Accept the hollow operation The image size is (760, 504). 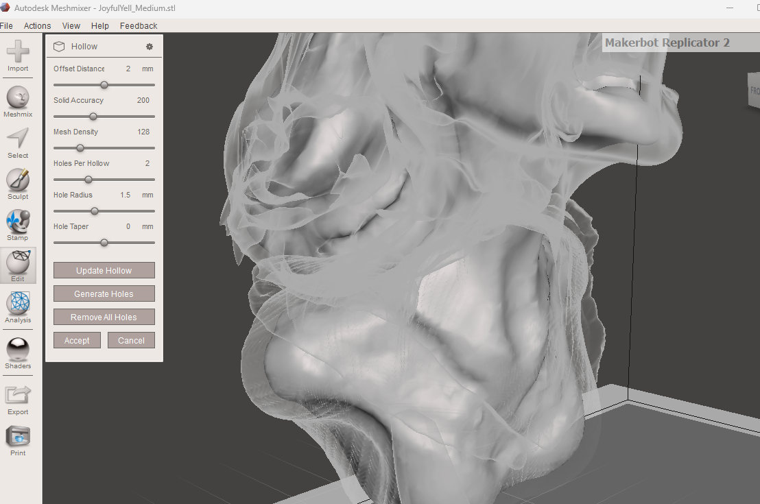pos(77,340)
